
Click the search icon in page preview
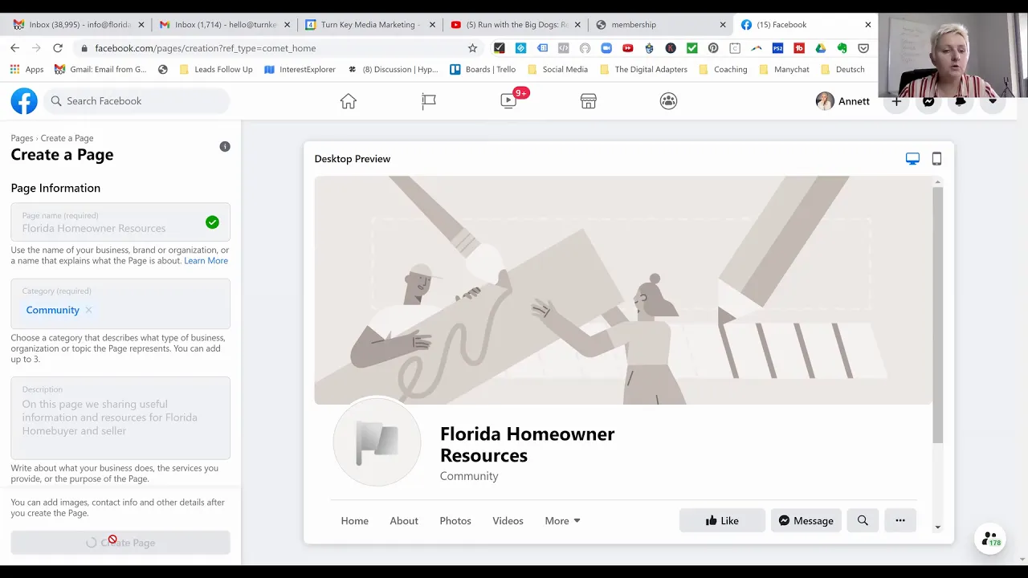pos(863,520)
